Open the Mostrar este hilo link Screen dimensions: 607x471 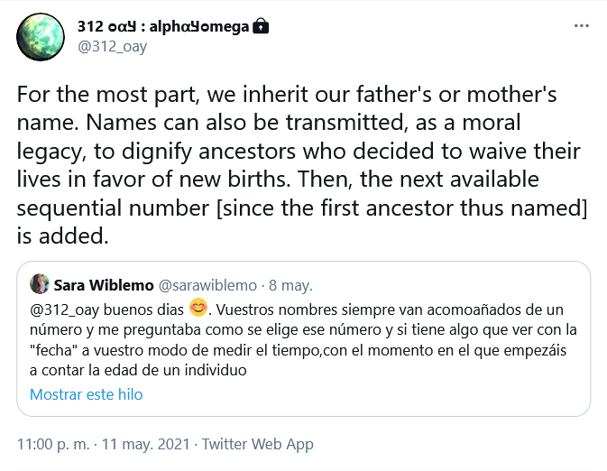[x=87, y=394]
